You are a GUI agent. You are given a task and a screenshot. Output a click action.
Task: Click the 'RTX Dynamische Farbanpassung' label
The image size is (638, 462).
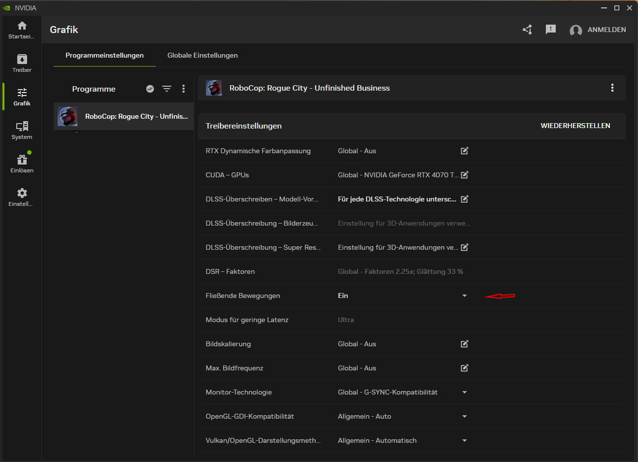(258, 151)
